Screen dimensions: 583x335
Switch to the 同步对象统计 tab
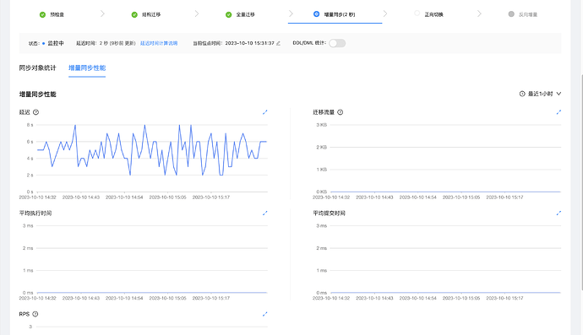pos(37,68)
